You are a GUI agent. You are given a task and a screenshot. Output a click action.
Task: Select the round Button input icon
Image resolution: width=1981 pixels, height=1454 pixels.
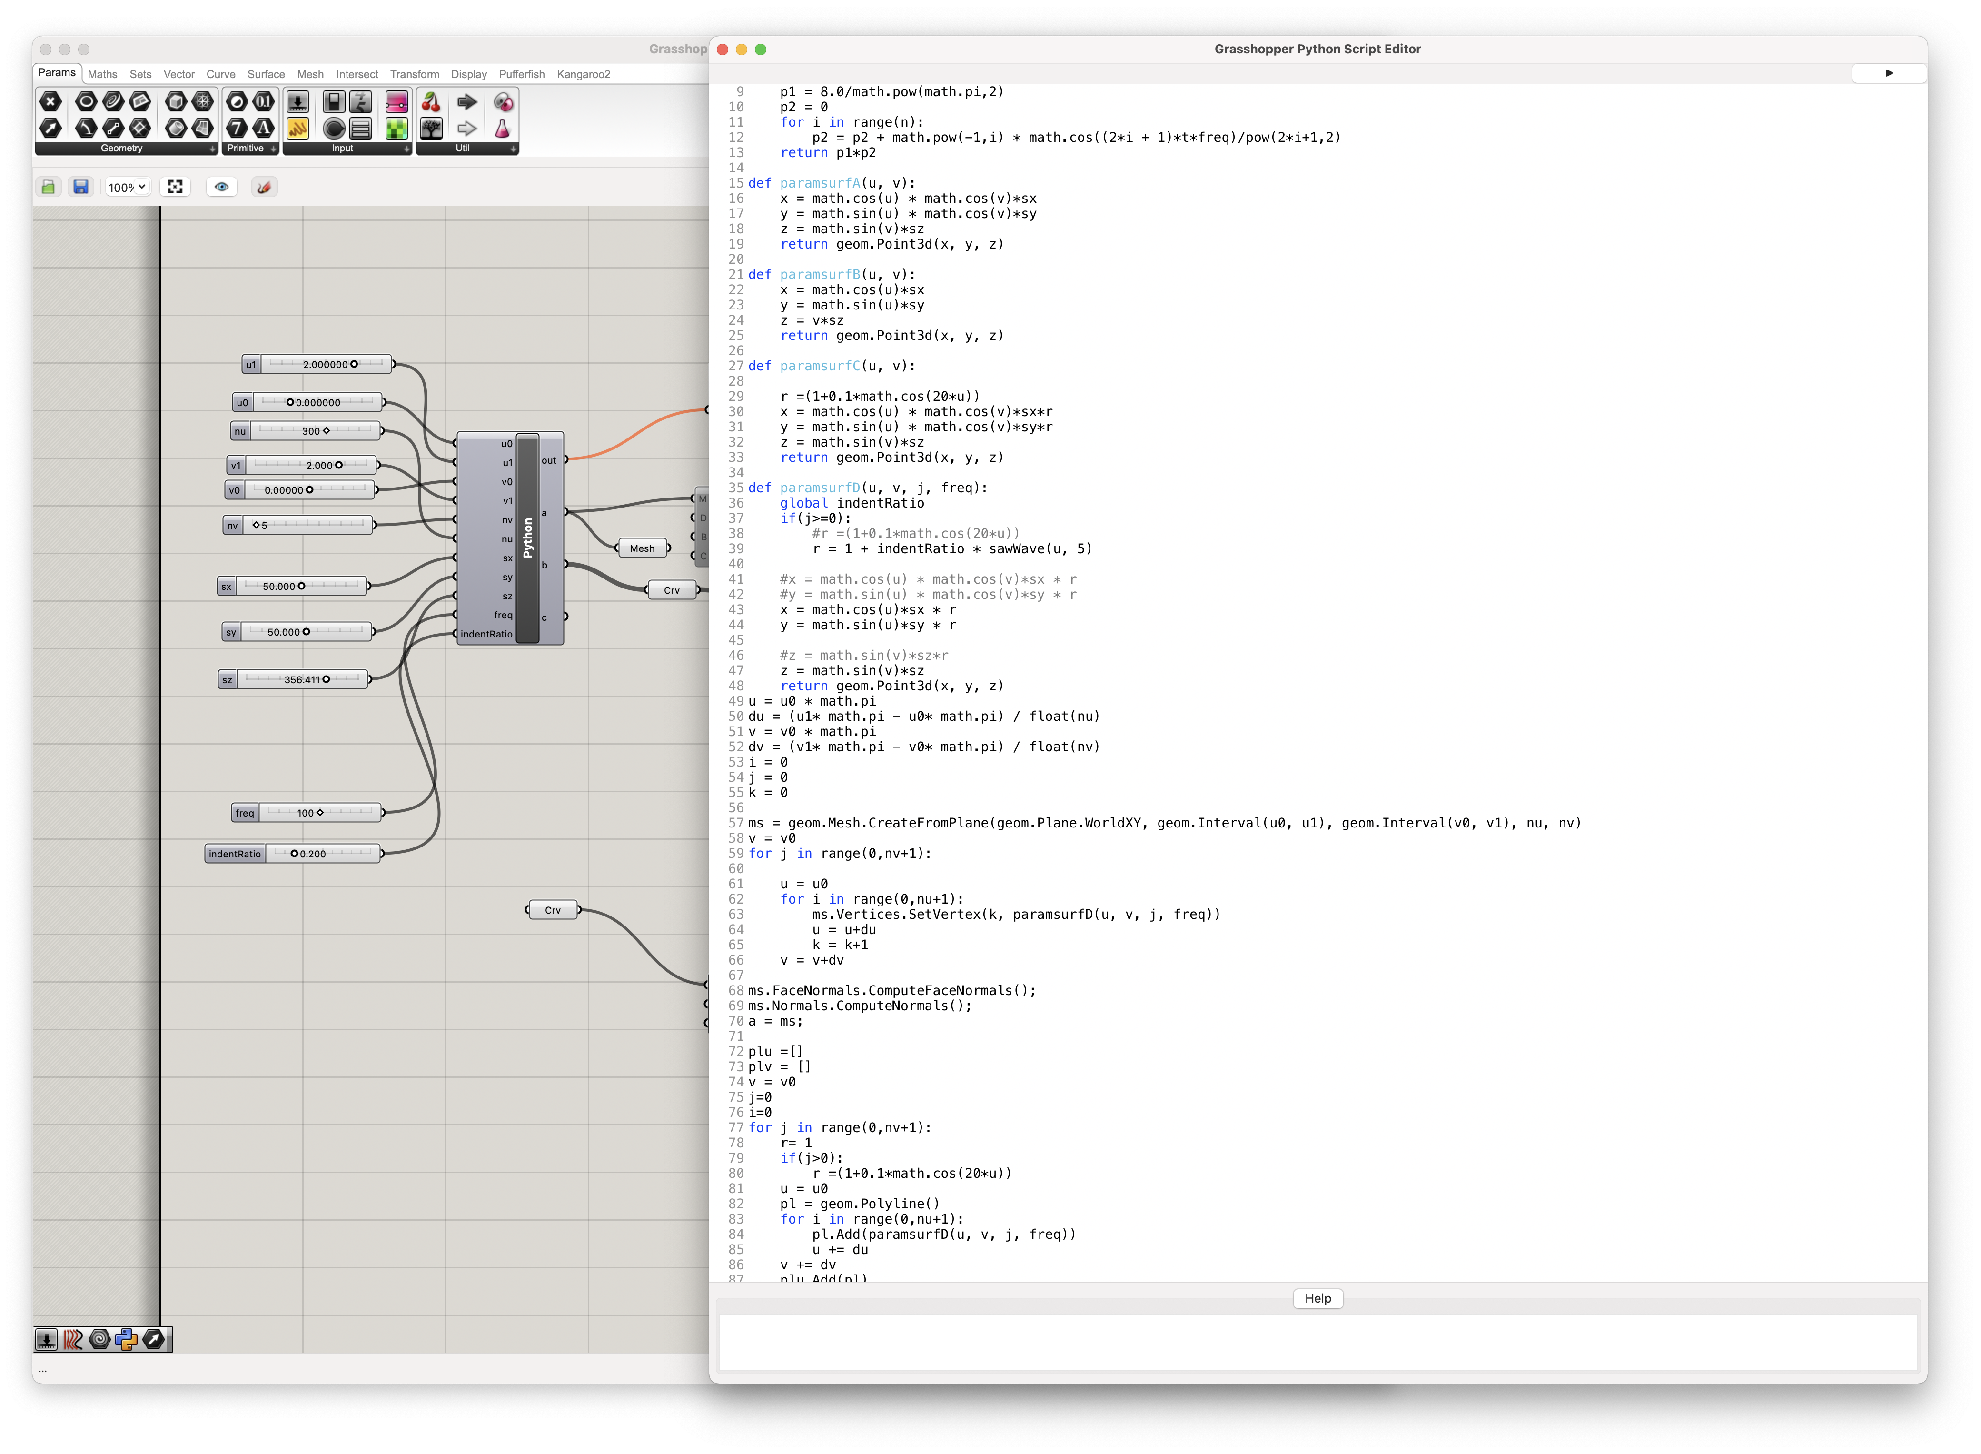click(333, 129)
